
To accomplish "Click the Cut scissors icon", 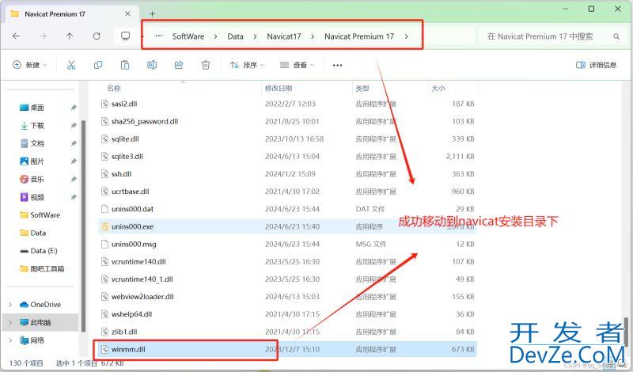I will click(71, 65).
